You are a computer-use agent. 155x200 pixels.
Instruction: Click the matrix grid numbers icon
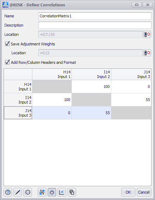[42, 192]
